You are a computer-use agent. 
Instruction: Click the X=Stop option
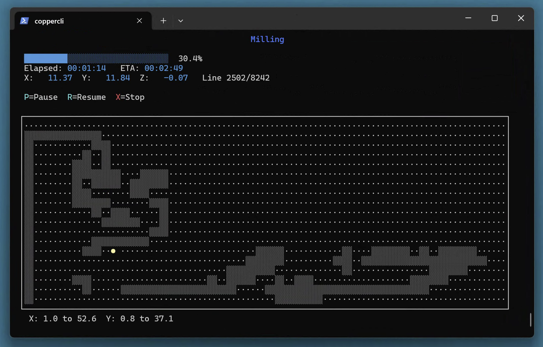[130, 97]
